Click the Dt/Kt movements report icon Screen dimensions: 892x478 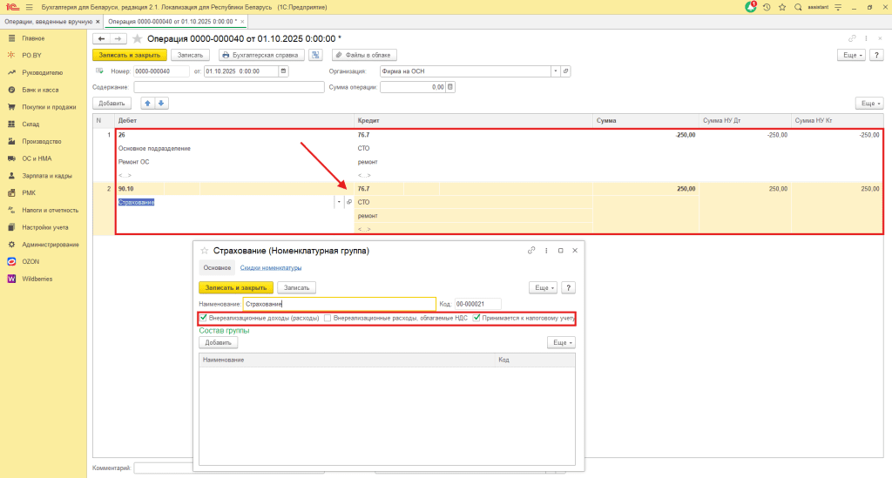(x=315, y=55)
